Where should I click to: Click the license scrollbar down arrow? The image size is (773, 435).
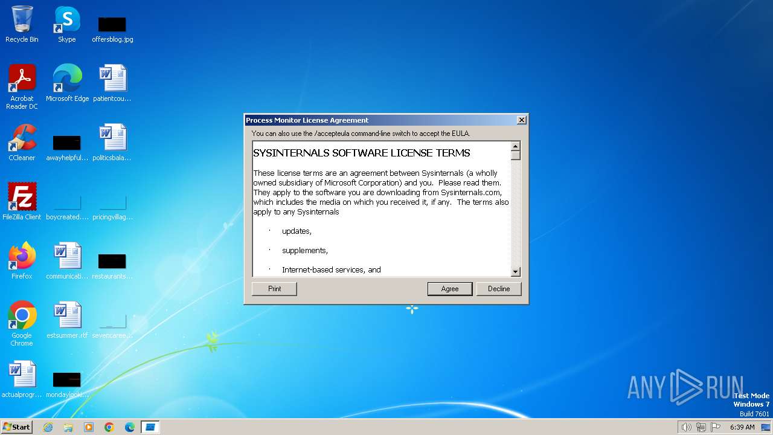click(x=516, y=272)
